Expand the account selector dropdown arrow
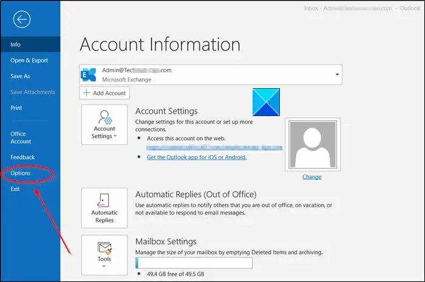 [337, 74]
